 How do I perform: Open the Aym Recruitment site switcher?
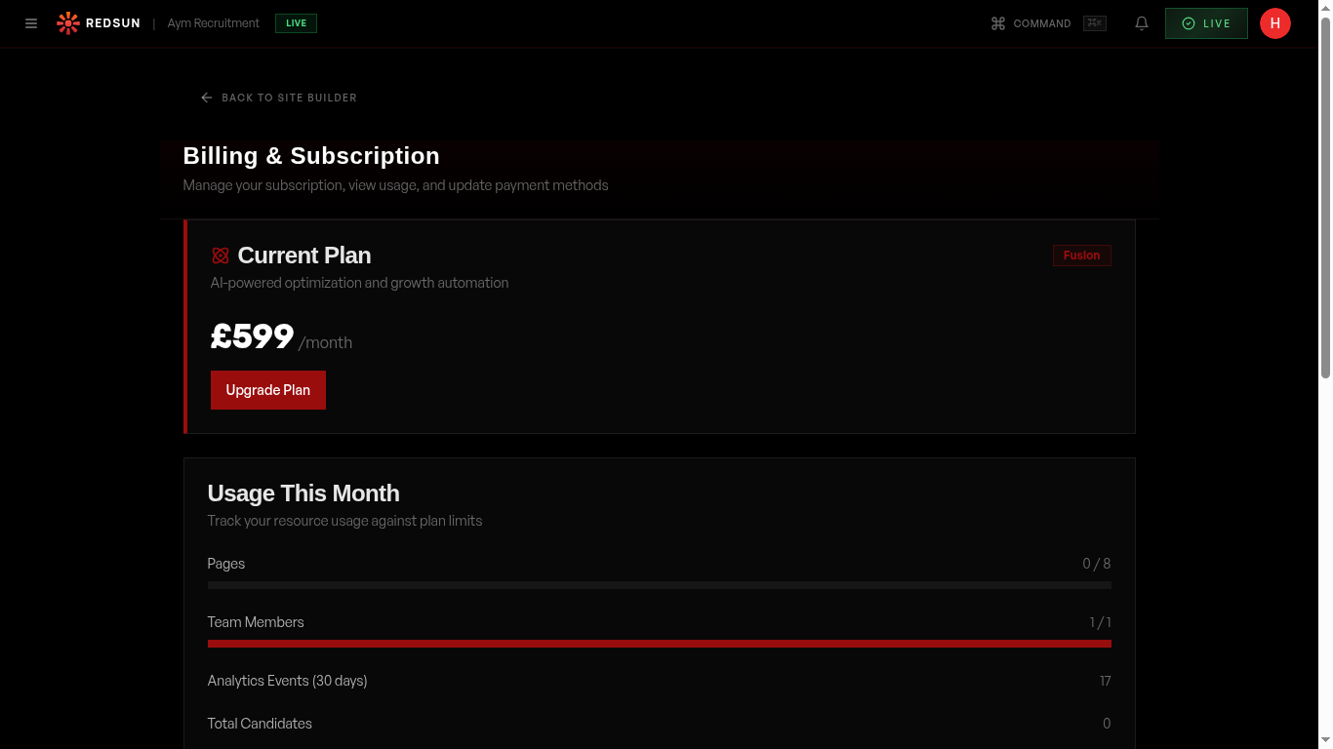coord(213,22)
